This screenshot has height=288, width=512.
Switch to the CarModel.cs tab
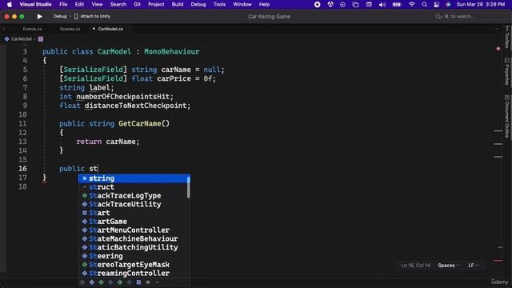click(110, 29)
